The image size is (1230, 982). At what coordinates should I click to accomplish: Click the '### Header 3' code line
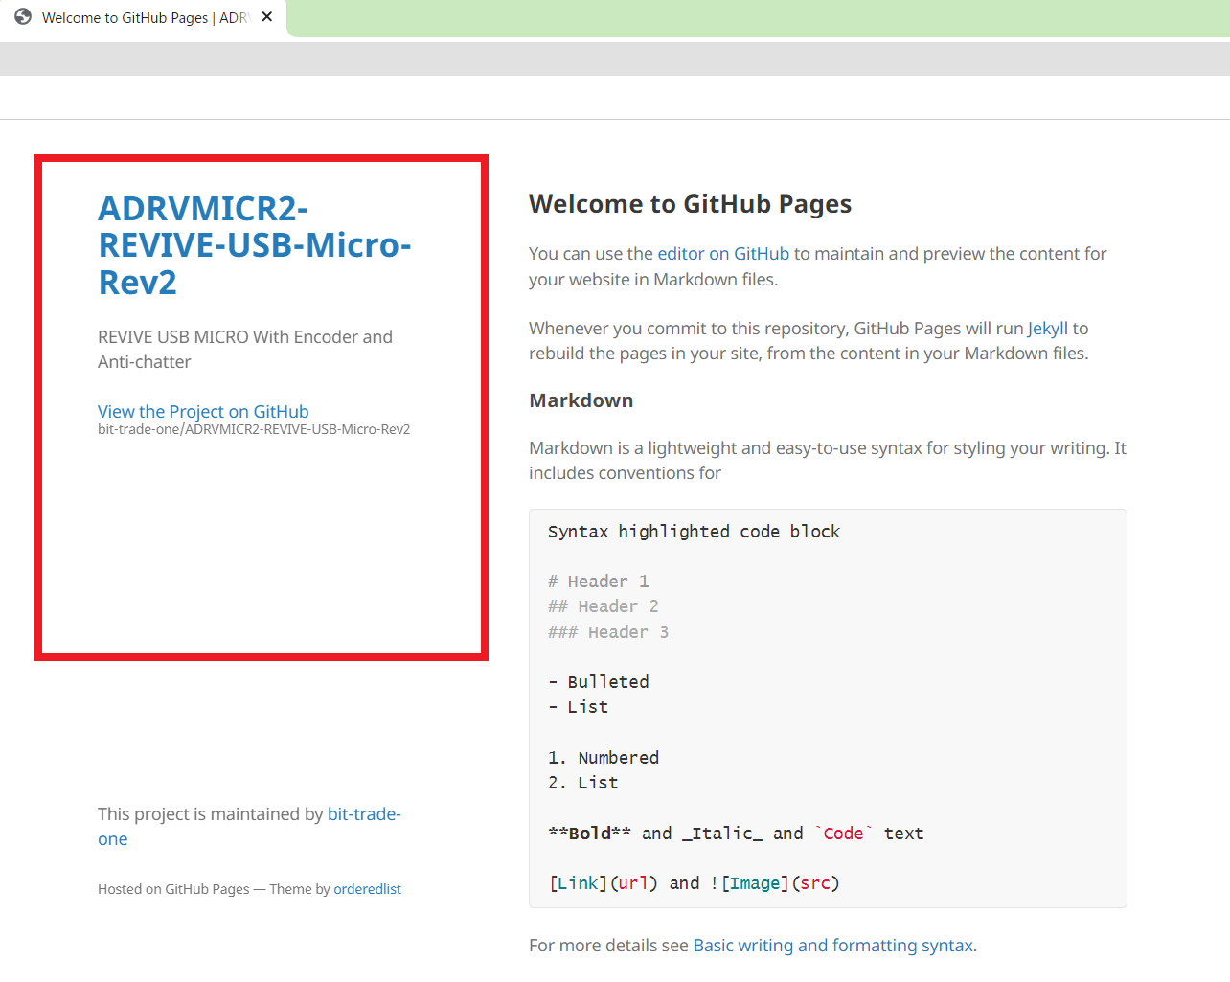608,632
